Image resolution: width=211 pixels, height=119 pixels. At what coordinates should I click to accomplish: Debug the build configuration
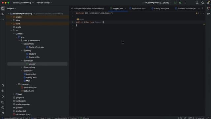pos(180,3)
